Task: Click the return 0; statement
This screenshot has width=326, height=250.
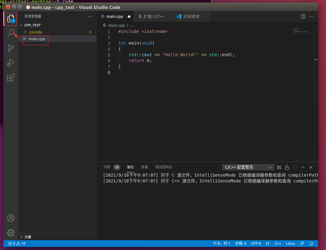Action: pyautogui.click(x=140, y=61)
